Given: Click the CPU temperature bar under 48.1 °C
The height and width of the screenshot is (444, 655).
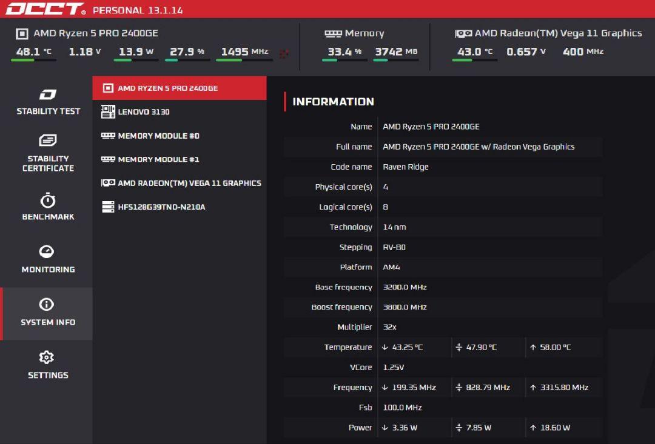Looking at the screenshot, I should [33, 60].
